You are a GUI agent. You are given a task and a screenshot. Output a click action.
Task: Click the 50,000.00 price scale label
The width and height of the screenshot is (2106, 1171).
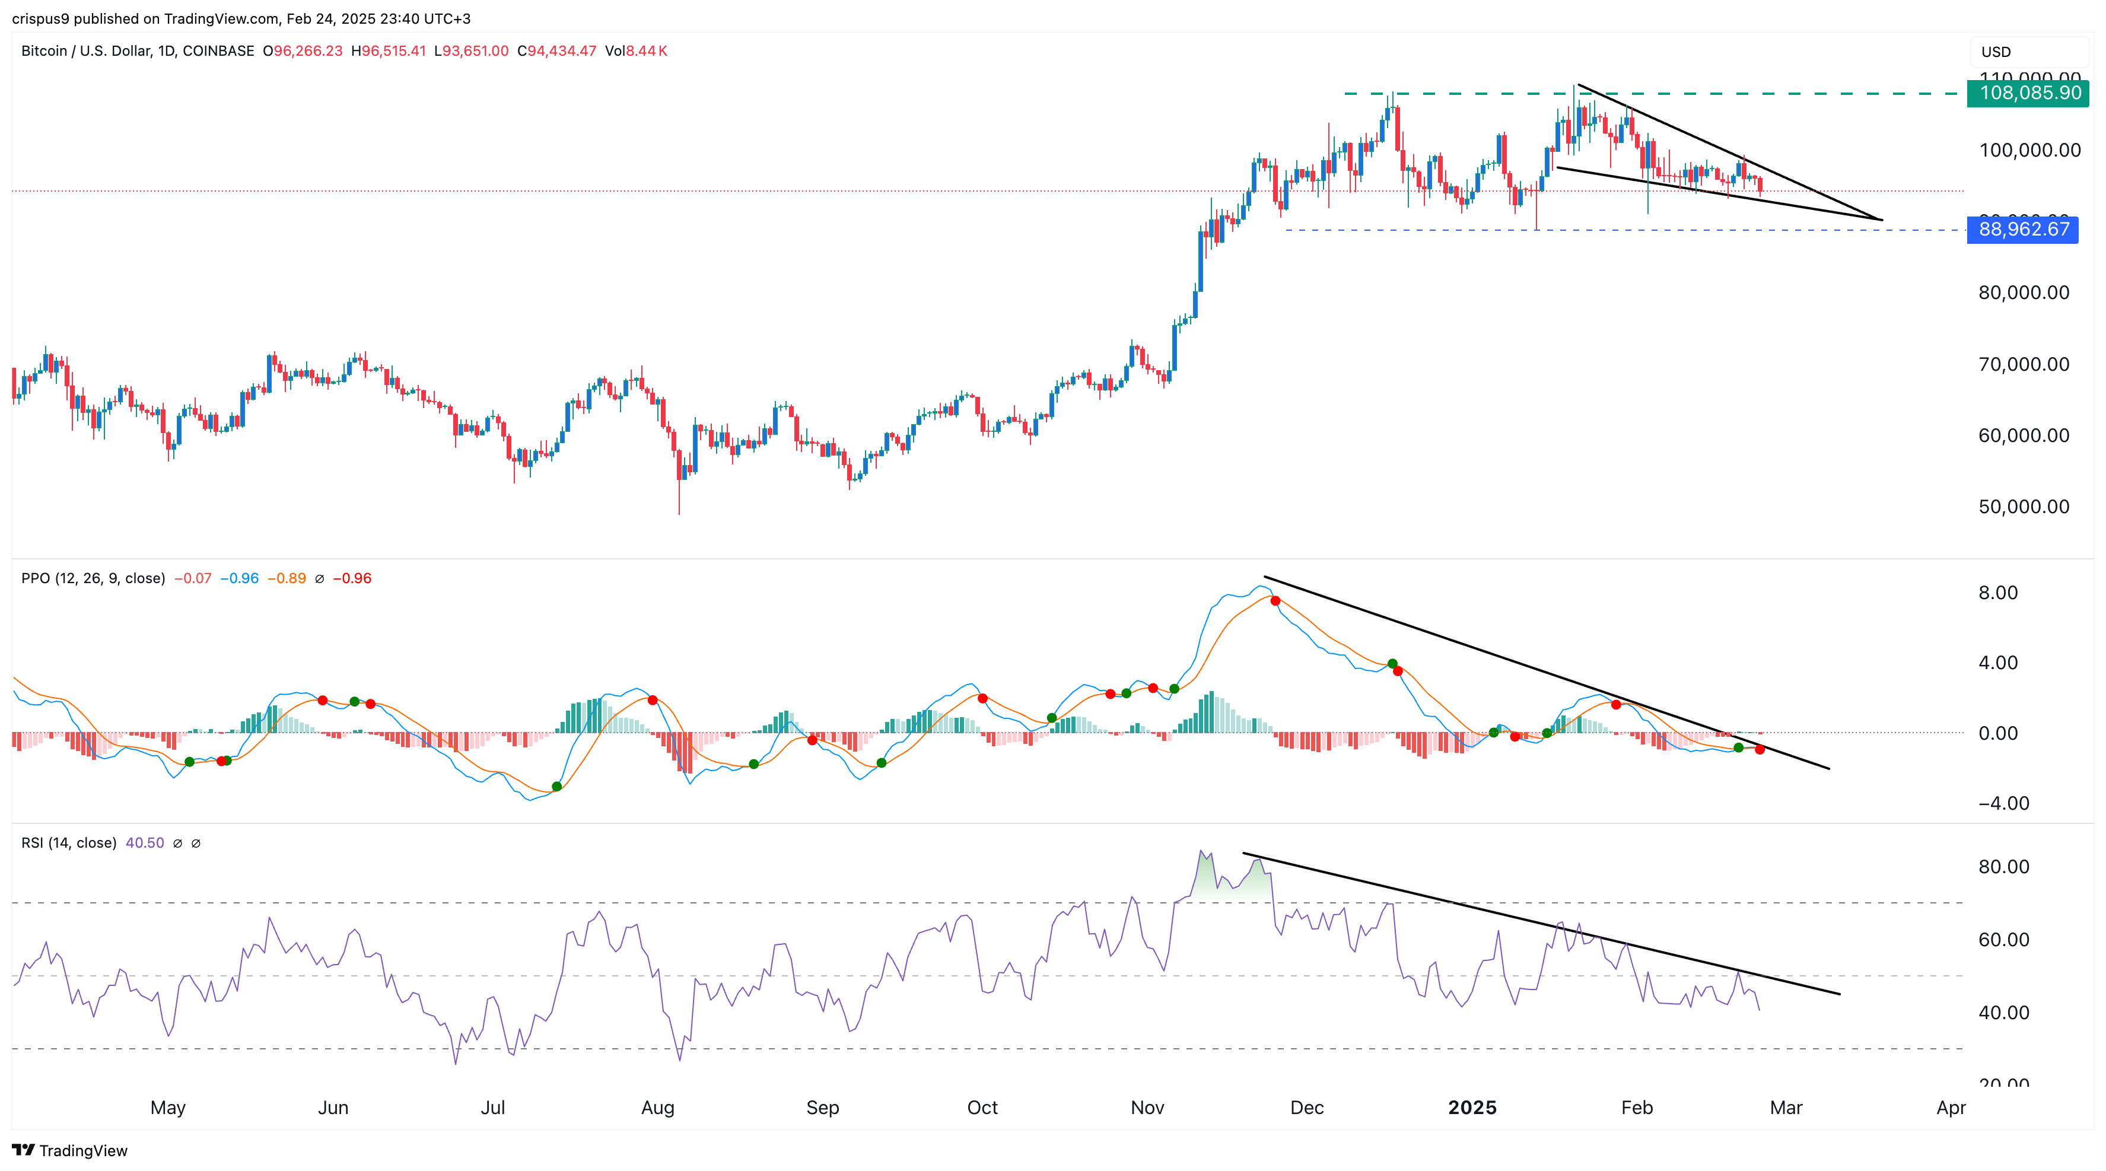(x=2024, y=506)
